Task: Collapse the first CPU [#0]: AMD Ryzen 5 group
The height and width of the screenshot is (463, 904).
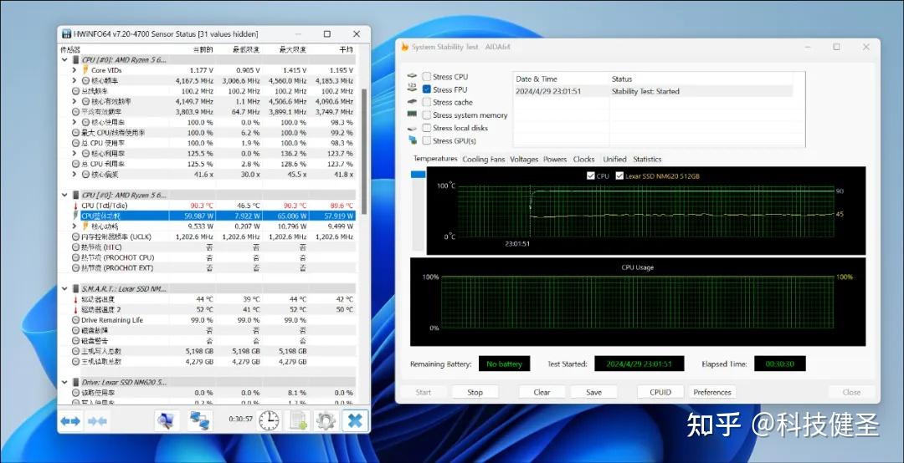Action: 64,60
